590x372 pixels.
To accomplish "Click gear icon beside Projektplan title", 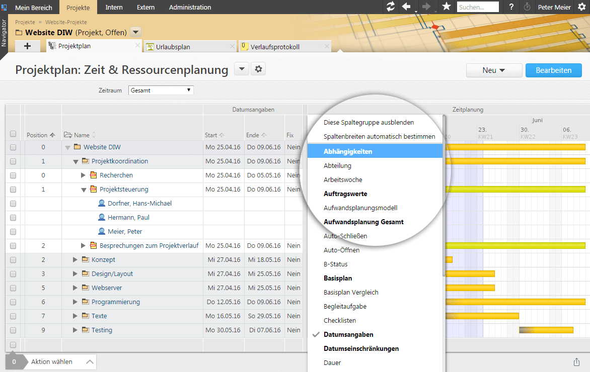I will pos(259,69).
